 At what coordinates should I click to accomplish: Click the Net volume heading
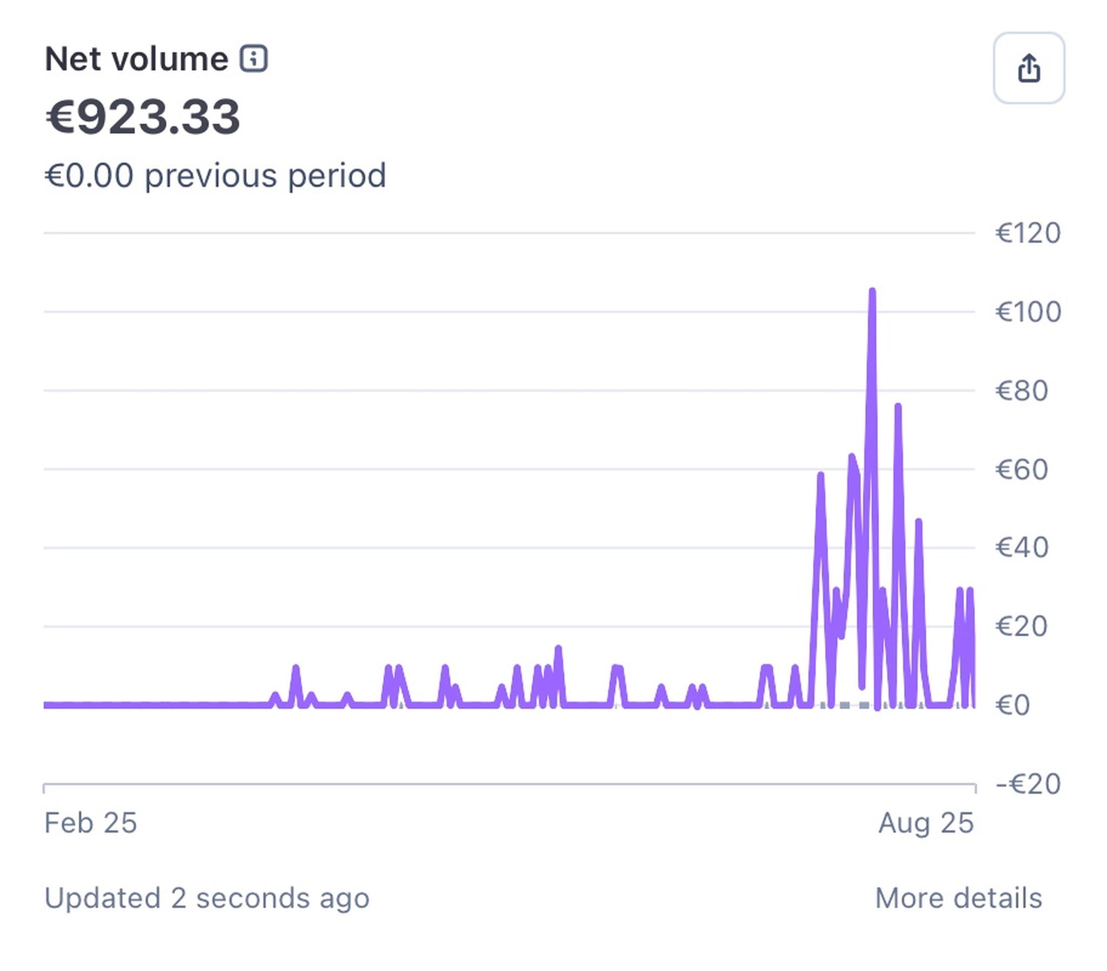136,58
